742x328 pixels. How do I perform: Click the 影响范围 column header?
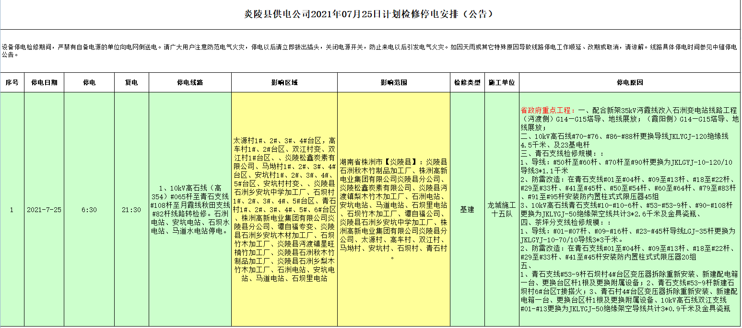393,82
